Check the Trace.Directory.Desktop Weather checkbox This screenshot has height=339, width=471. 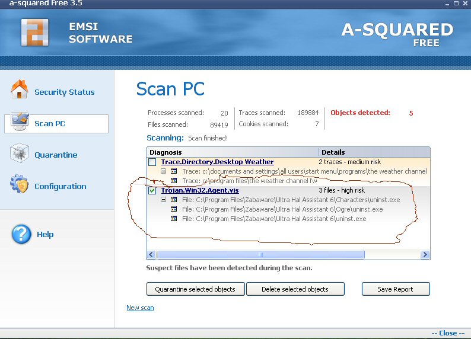point(152,162)
